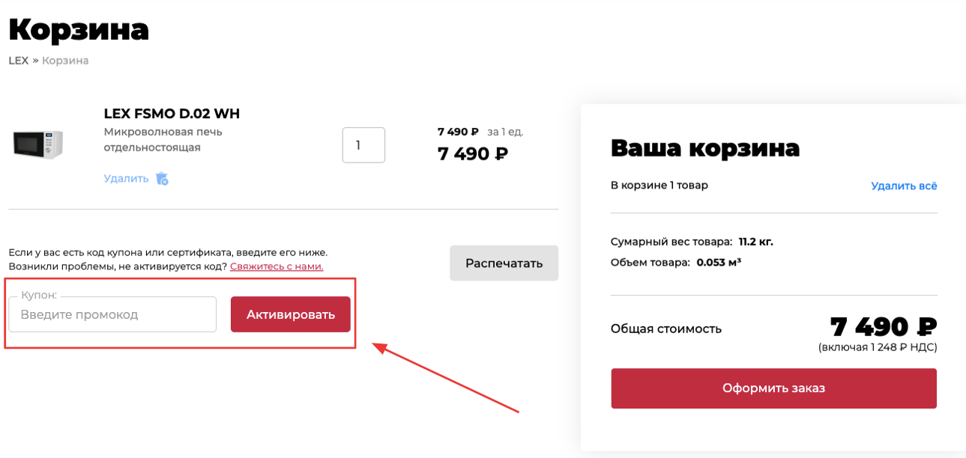Follow the Свяжитесь с нами link
Image resolution: width=966 pixels, height=458 pixels.
(277, 266)
